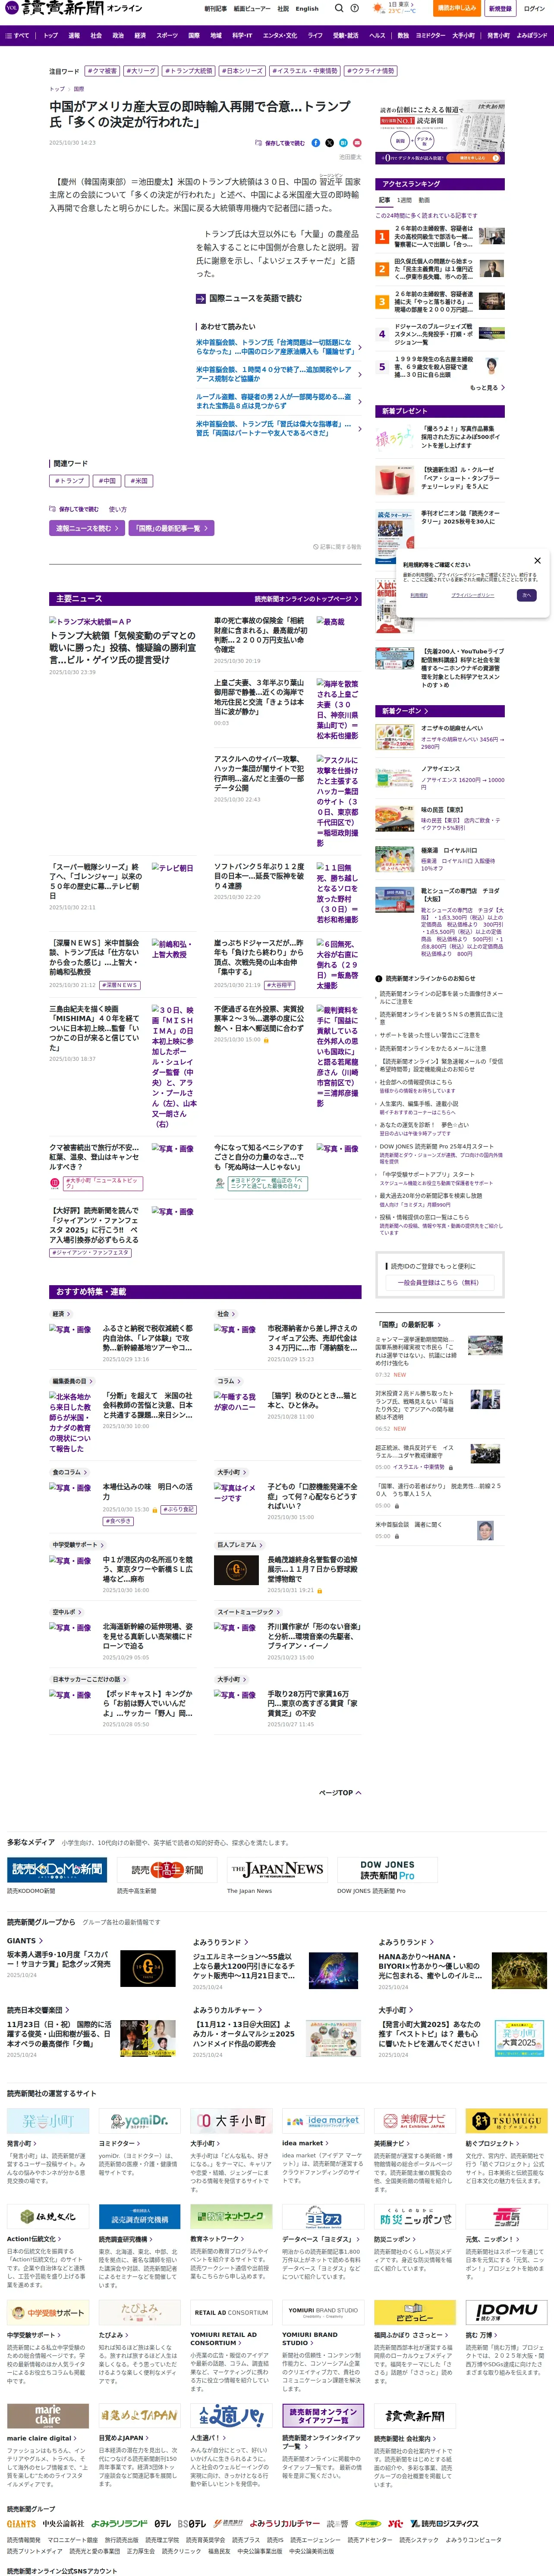Click the marie claire logo
The image size is (554, 2576).
click(48, 2416)
